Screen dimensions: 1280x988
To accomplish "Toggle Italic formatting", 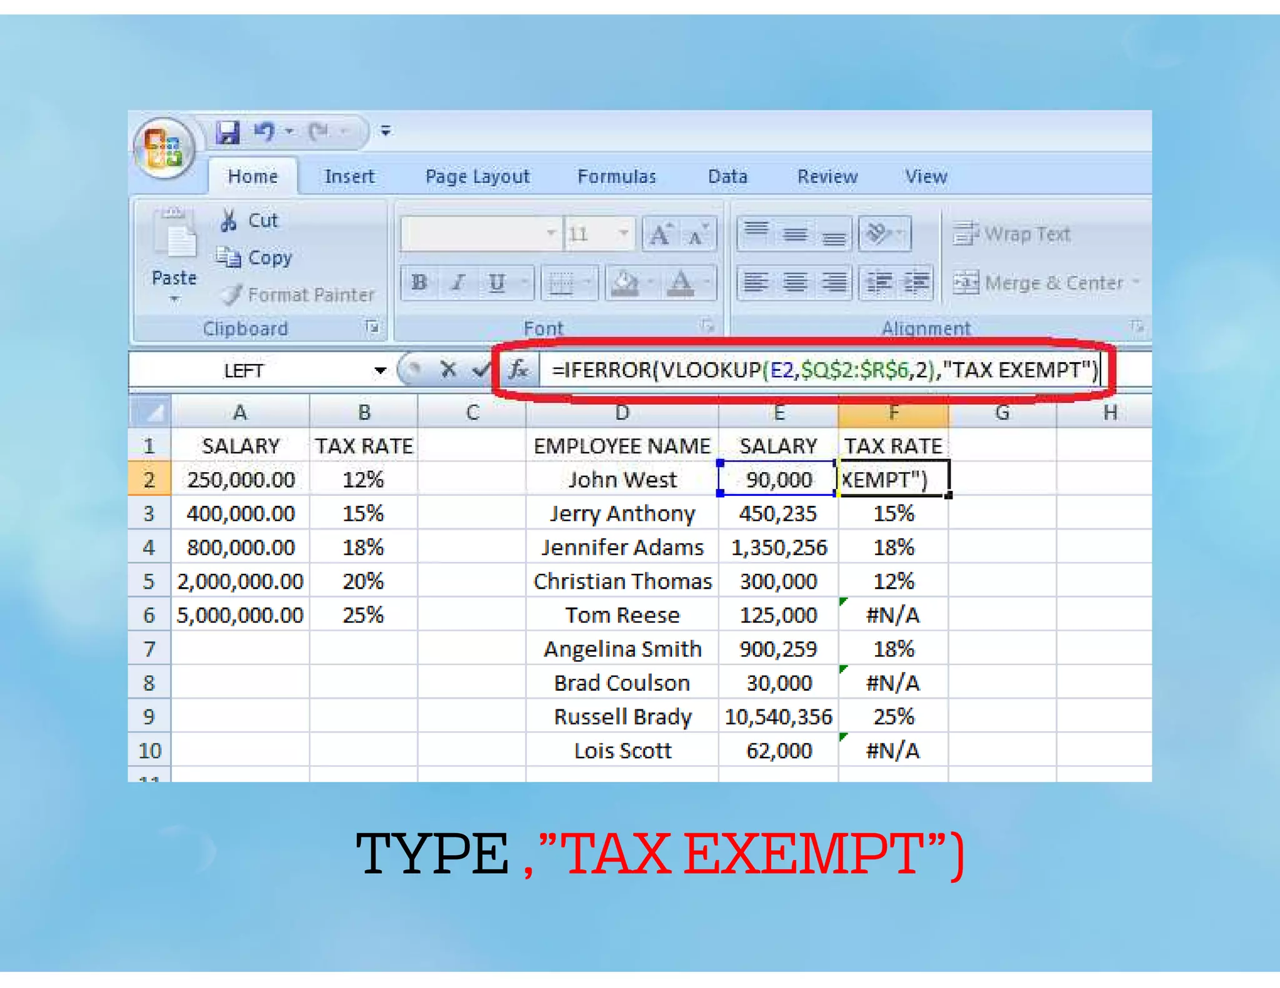I will coord(458,283).
